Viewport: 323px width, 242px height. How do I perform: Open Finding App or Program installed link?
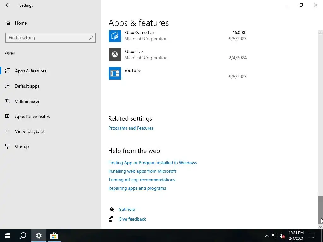pos(153,163)
